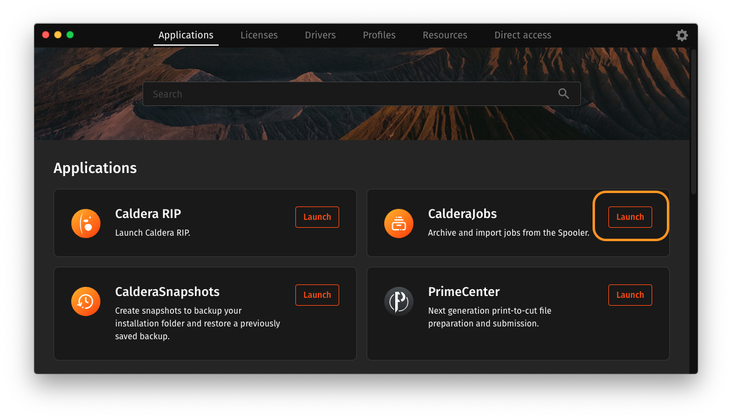
Task: Launch Caldera RIP
Action: 317,217
